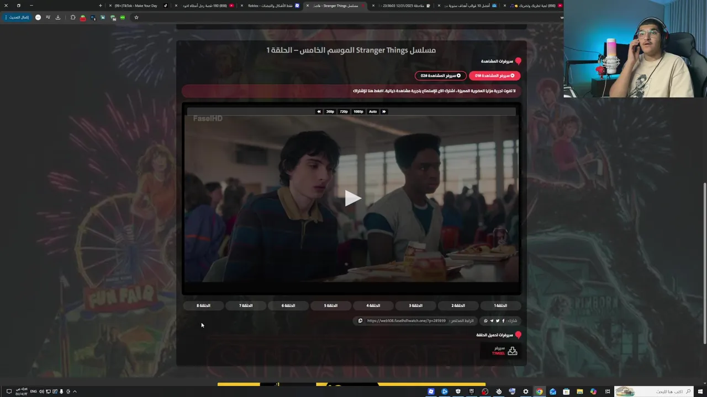Open episode 6 (الحلقة 6)
This screenshot has width=707, height=397.
[x=288, y=305]
